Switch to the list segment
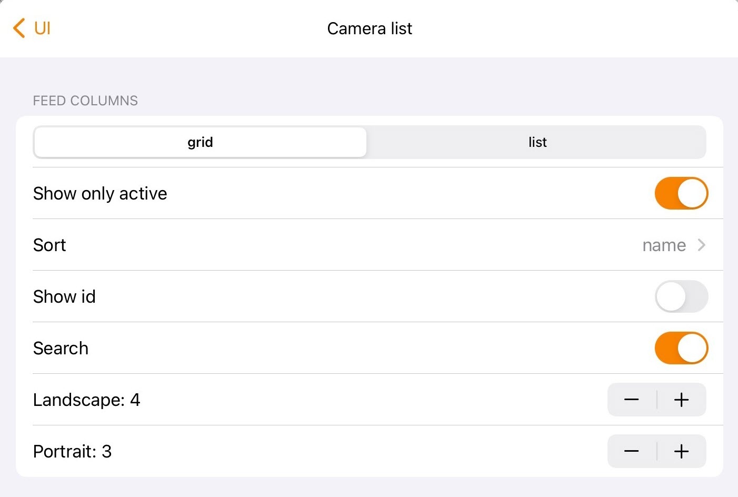738x497 pixels. tap(537, 142)
